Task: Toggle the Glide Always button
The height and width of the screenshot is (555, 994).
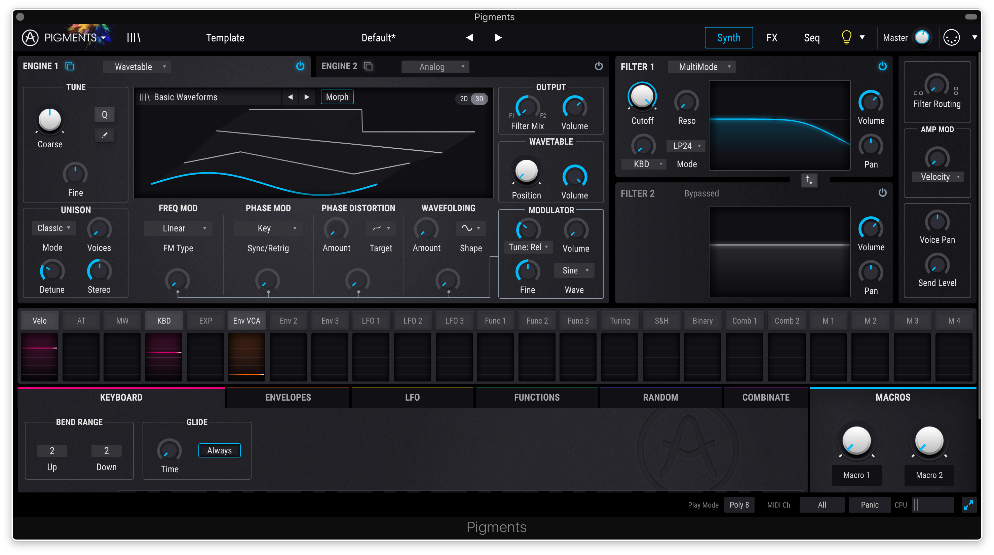Action: point(219,450)
